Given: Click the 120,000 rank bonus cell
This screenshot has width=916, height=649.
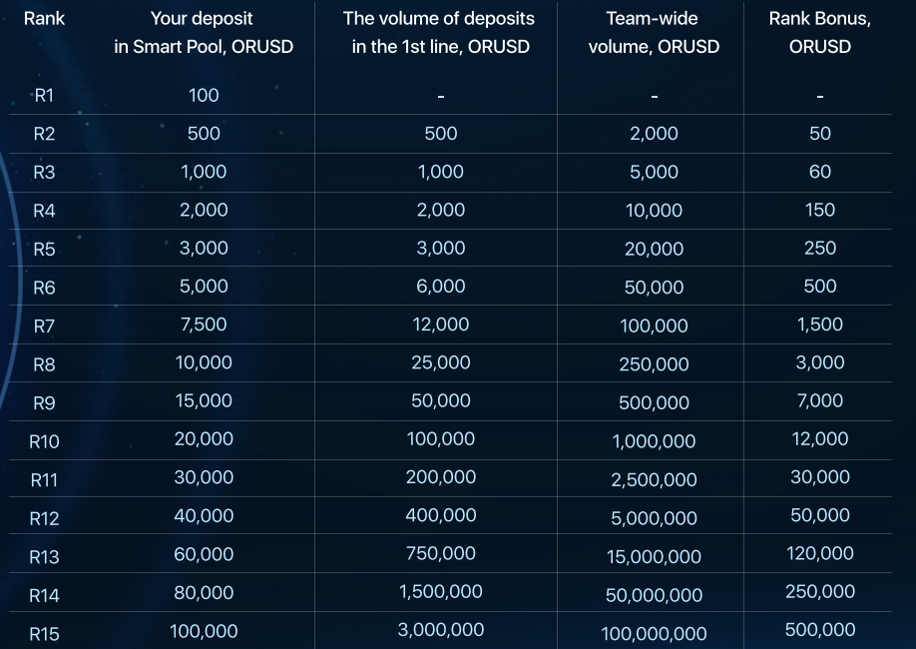Looking at the screenshot, I should tap(819, 554).
